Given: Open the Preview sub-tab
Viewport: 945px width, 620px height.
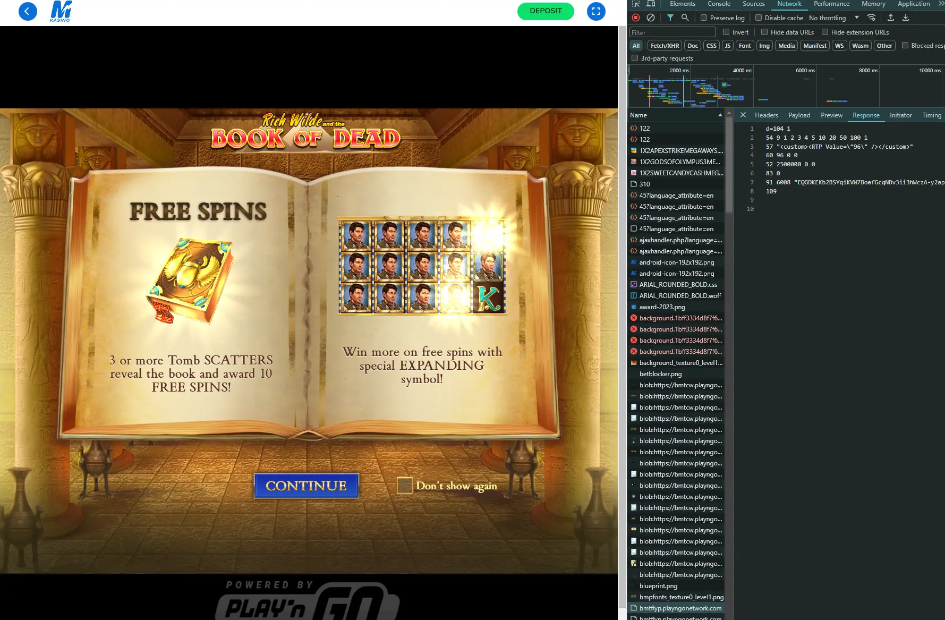Looking at the screenshot, I should coord(831,115).
